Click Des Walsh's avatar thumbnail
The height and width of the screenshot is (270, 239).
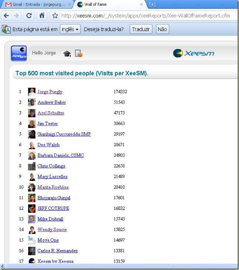pos(32,145)
